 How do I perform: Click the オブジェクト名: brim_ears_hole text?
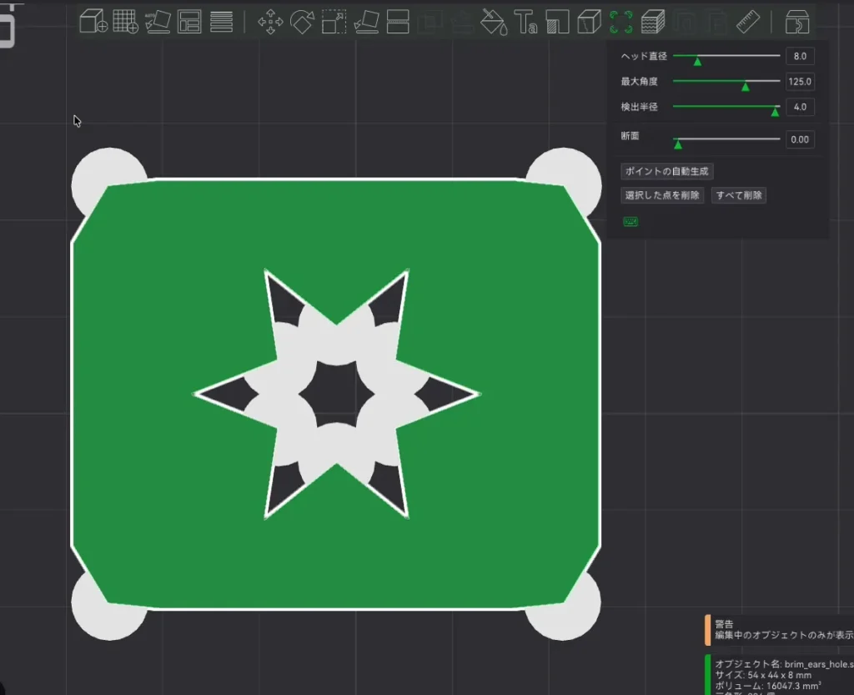point(784,664)
